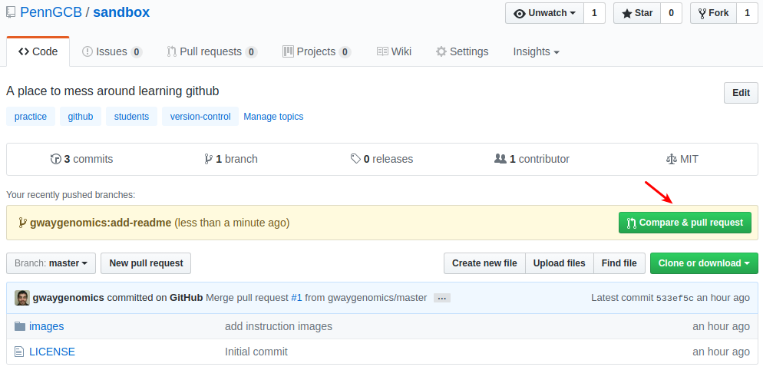Open the Projects tab
The height and width of the screenshot is (370, 763).
(316, 51)
